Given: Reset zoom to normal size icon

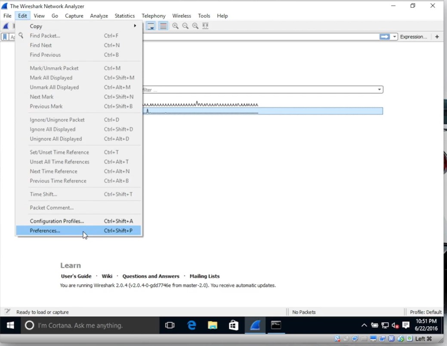Looking at the screenshot, I should click(x=195, y=26).
